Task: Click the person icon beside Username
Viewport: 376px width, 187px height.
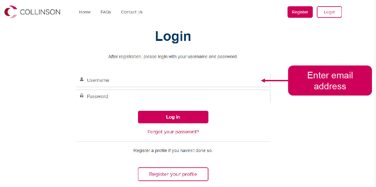Action: tap(82, 79)
